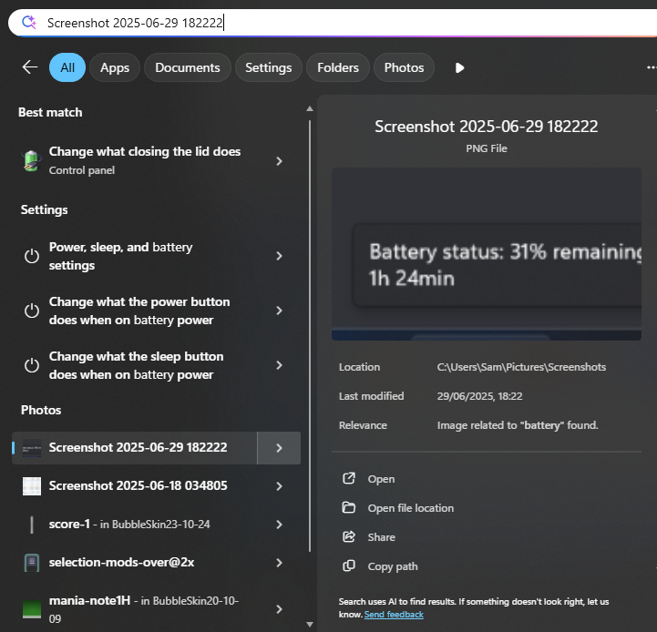Click thumbnail of Screenshot 2025-06-18 034805 result
This screenshot has width=657, height=632.
tap(31, 485)
